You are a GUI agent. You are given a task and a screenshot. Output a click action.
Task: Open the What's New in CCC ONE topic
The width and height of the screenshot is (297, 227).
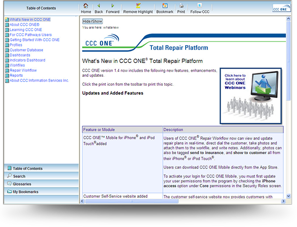click(30, 19)
